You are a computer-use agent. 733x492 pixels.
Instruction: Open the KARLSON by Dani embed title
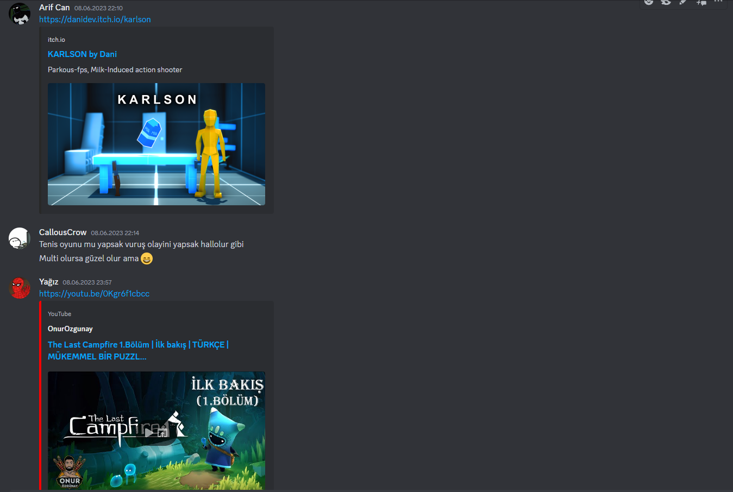pyautogui.click(x=82, y=54)
